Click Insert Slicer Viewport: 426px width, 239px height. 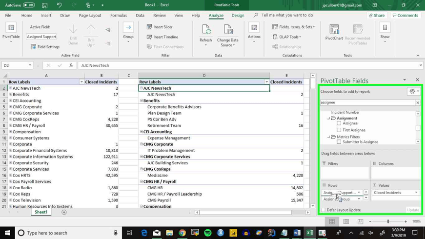coord(160,27)
